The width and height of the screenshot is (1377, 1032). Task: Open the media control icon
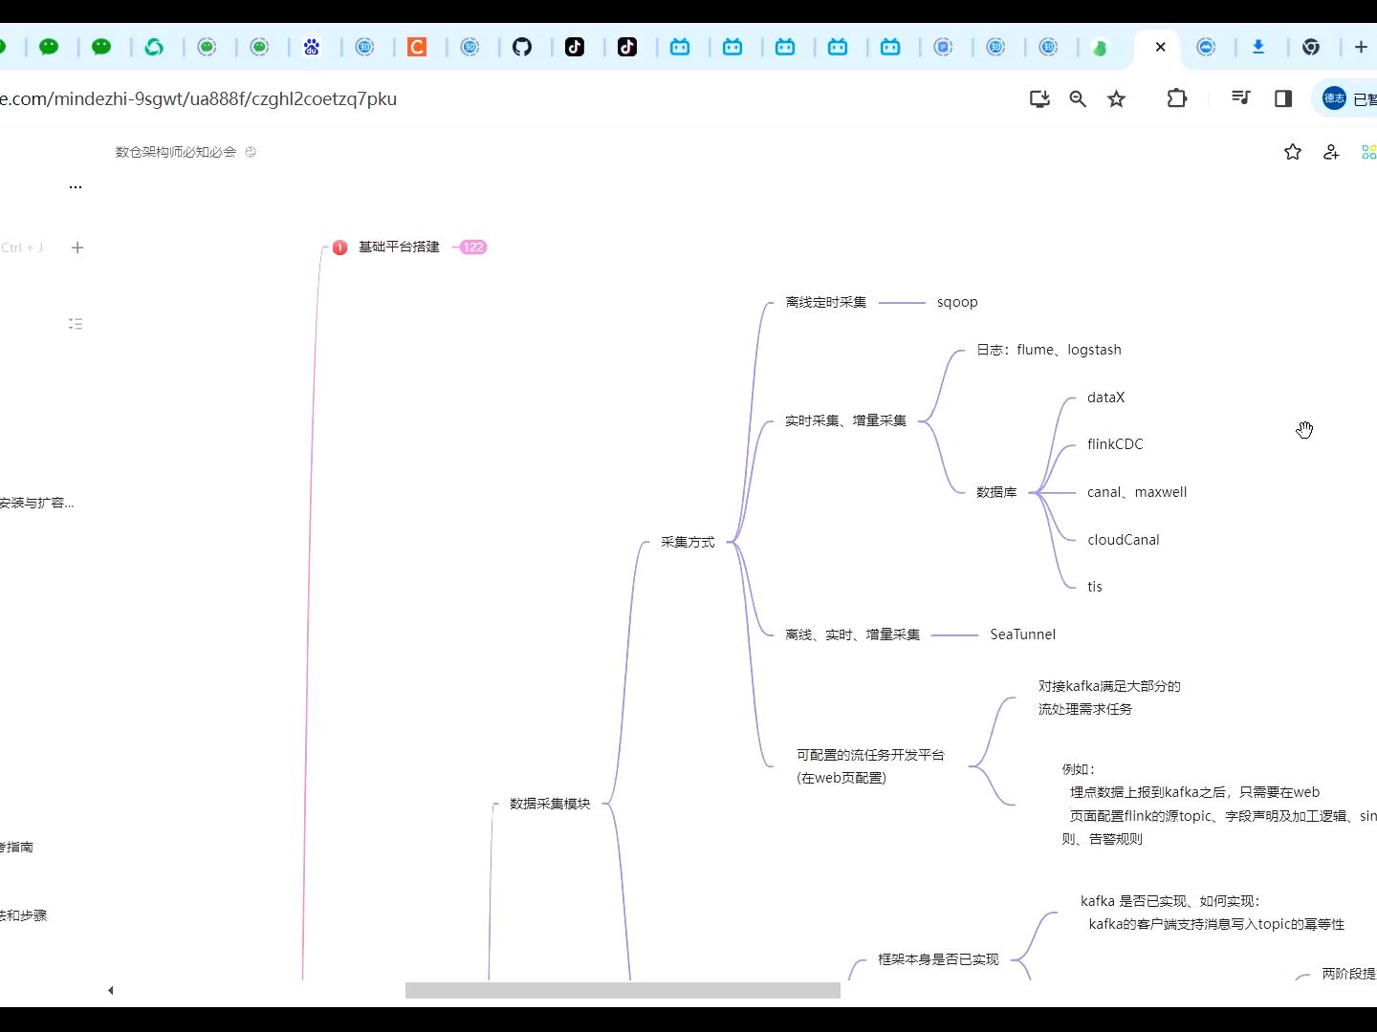(1240, 97)
